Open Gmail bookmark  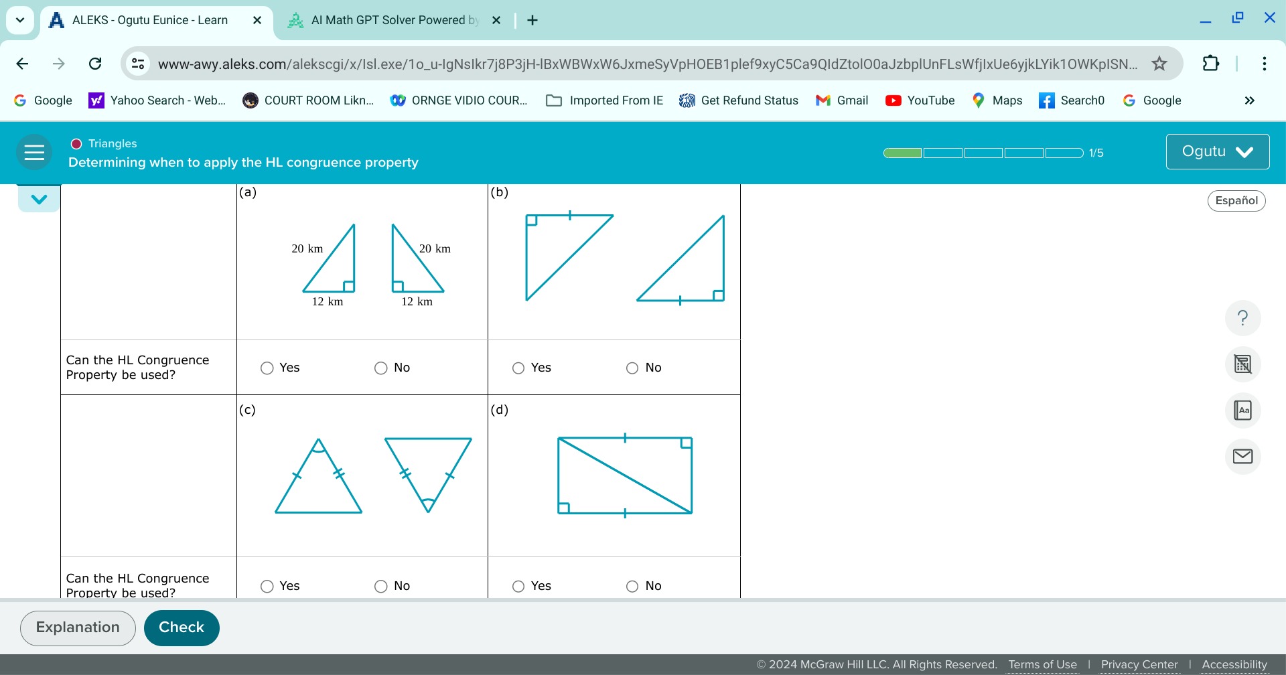coord(842,100)
